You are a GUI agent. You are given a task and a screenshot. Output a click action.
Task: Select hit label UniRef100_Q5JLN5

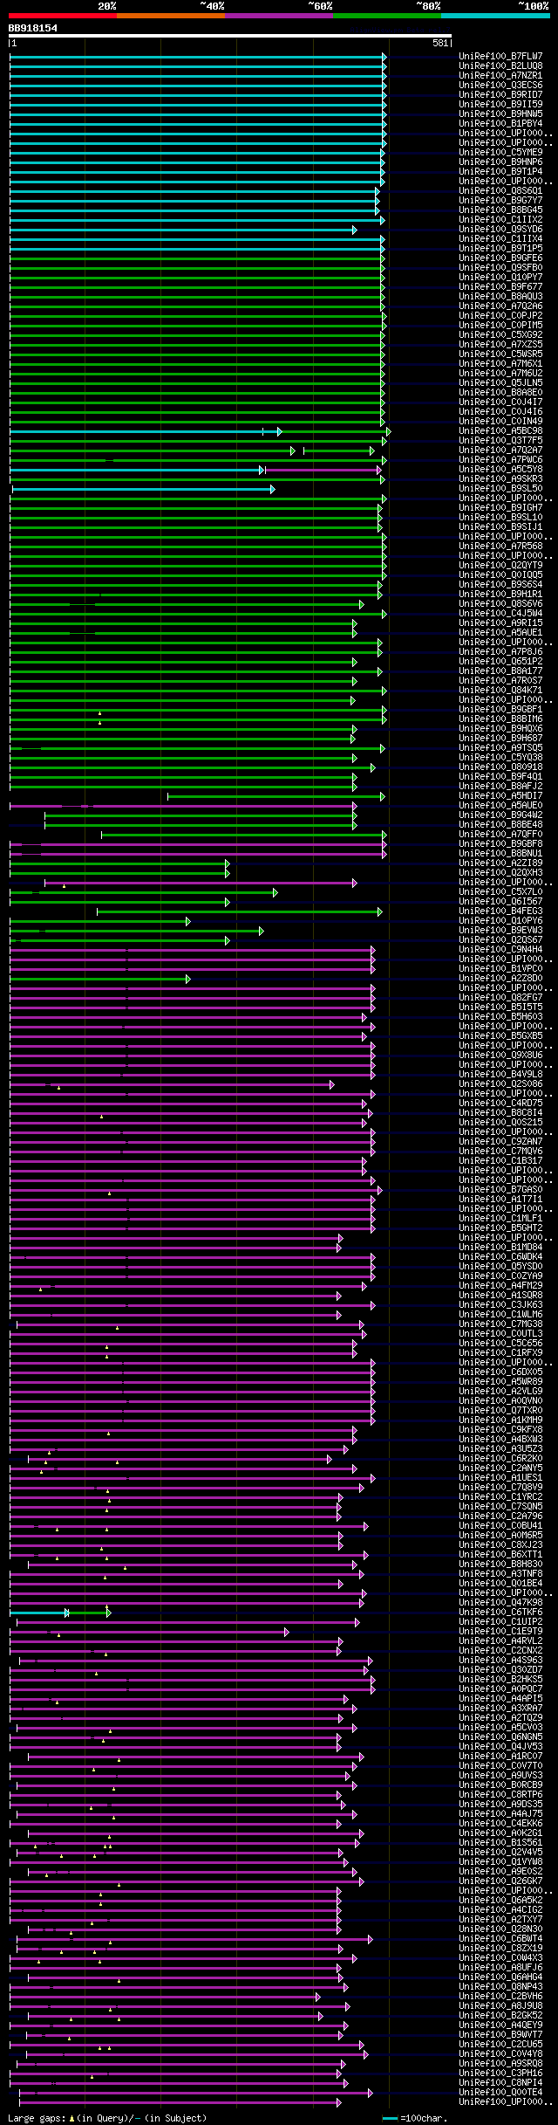tap(500, 382)
